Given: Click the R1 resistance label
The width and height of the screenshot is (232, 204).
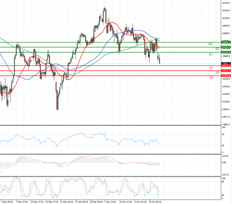Looking at the screenshot, I should click(x=211, y=54).
